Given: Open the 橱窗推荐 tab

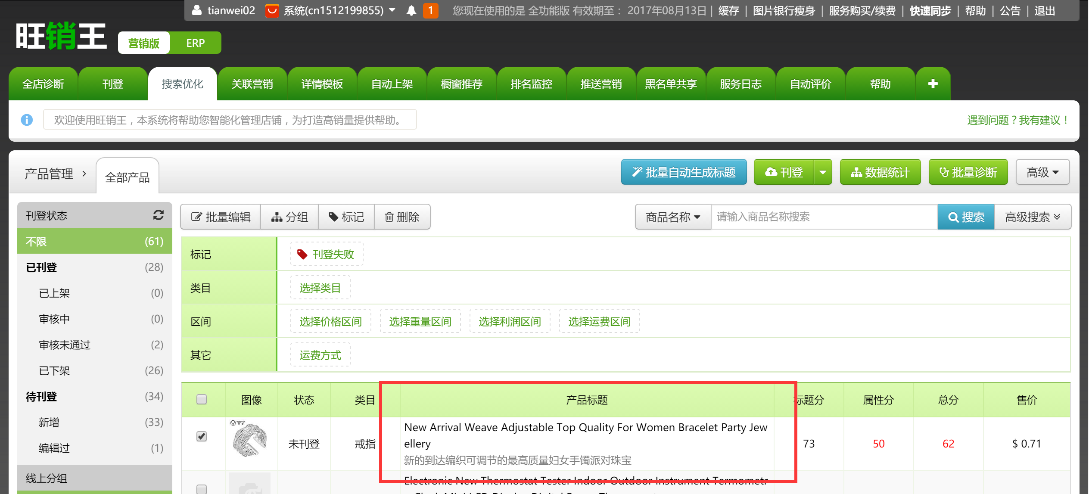Looking at the screenshot, I should [x=462, y=84].
